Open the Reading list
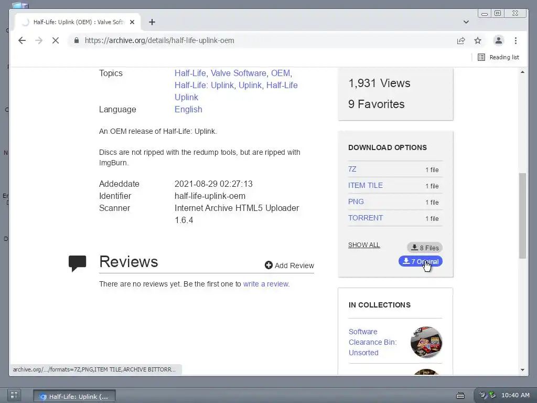Viewport: 537px width, 403px height. (x=498, y=57)
